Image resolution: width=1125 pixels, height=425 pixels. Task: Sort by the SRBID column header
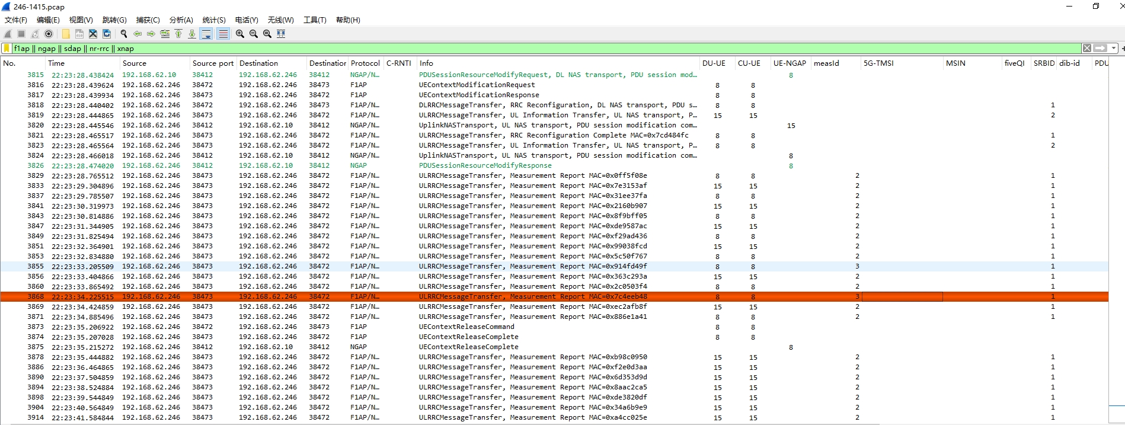1044,63
